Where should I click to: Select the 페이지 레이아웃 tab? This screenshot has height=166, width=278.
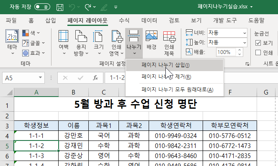(x=88, y=20)
